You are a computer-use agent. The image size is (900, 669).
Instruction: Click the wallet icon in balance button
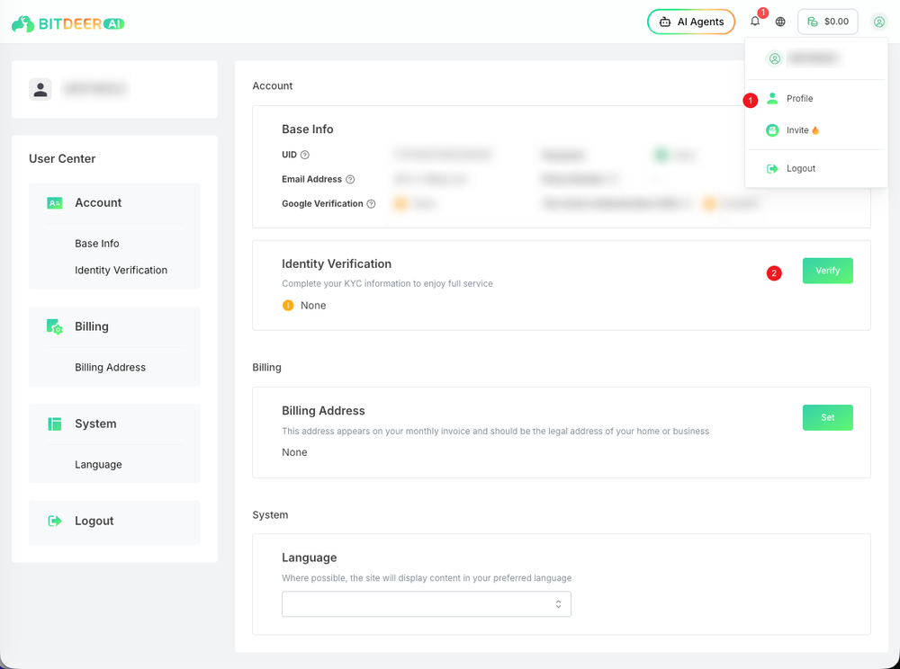[x=812, y=22]
